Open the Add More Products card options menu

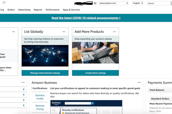pos(114,32)
